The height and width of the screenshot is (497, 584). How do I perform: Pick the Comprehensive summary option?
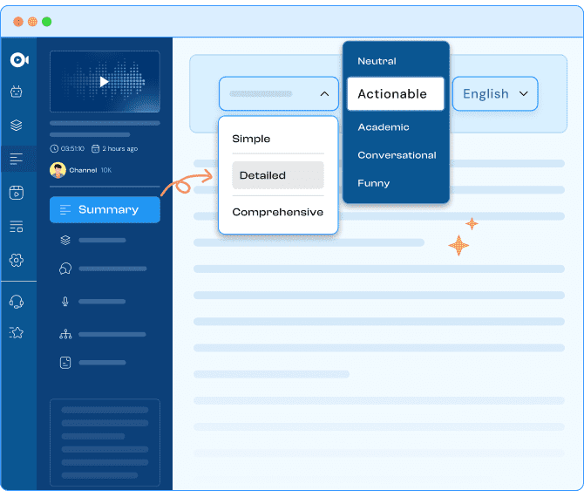tap(277, 212)
